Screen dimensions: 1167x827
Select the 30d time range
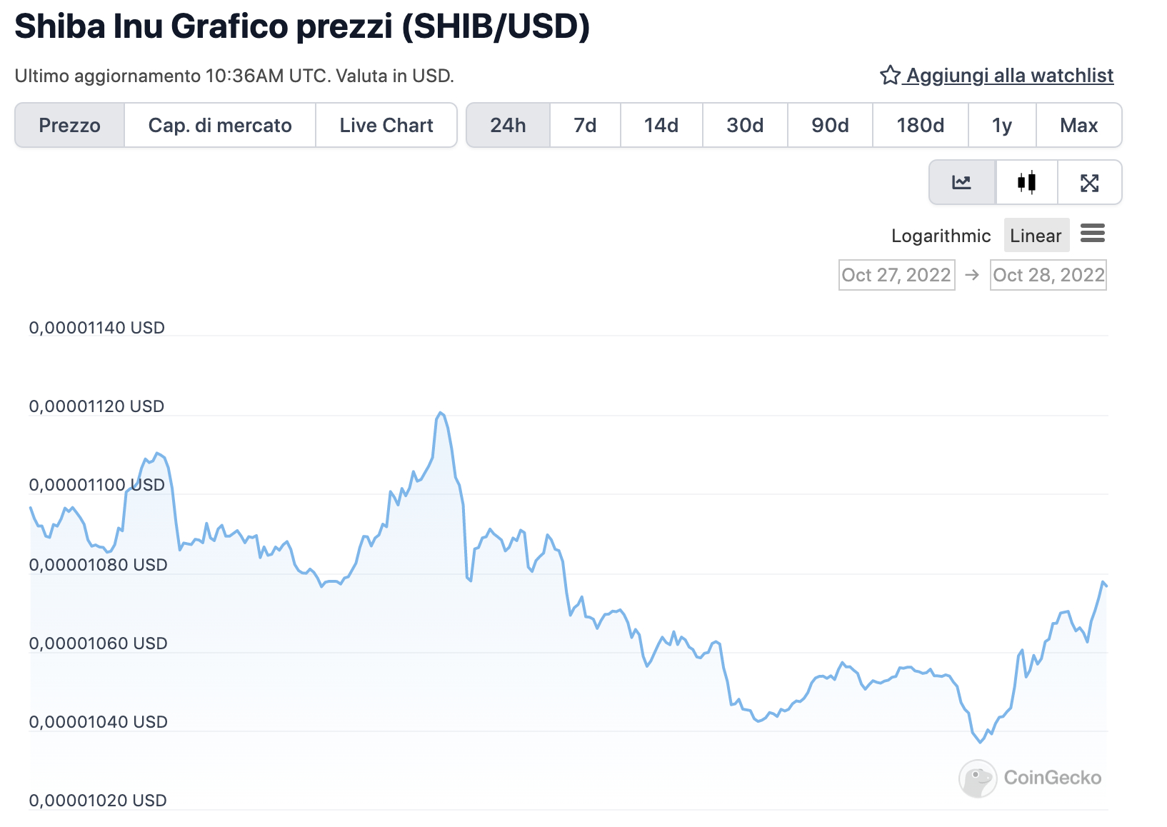(745, 125)
